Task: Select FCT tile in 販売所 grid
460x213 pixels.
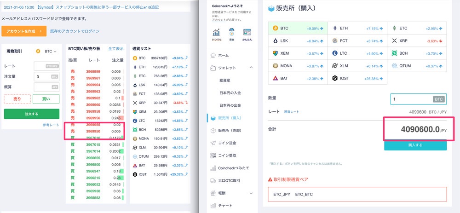Action: [x=357, y=41]
